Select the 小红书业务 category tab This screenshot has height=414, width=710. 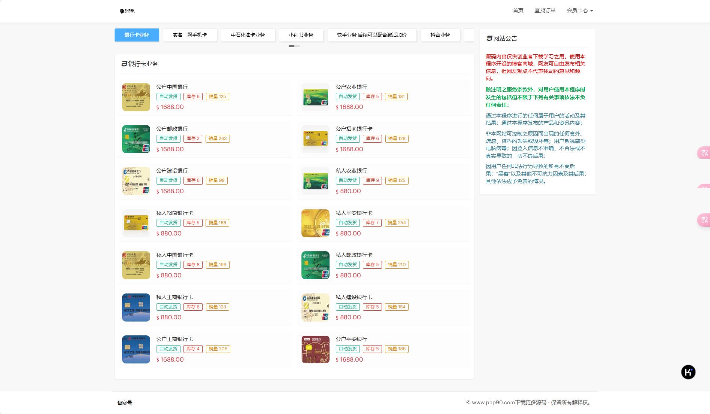coord(301,35)
